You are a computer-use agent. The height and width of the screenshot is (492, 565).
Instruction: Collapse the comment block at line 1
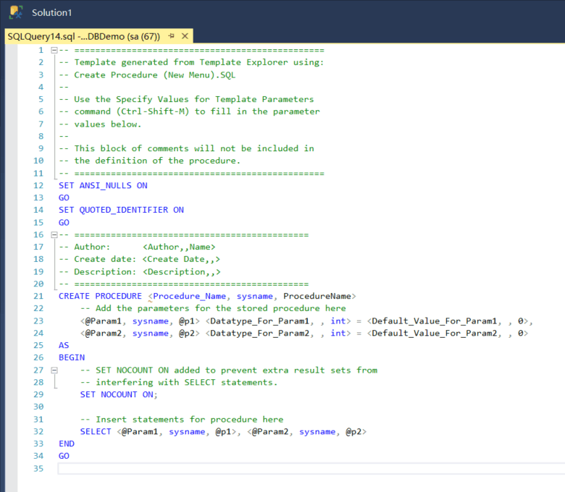pyautogui.click(x=54, y=50)
